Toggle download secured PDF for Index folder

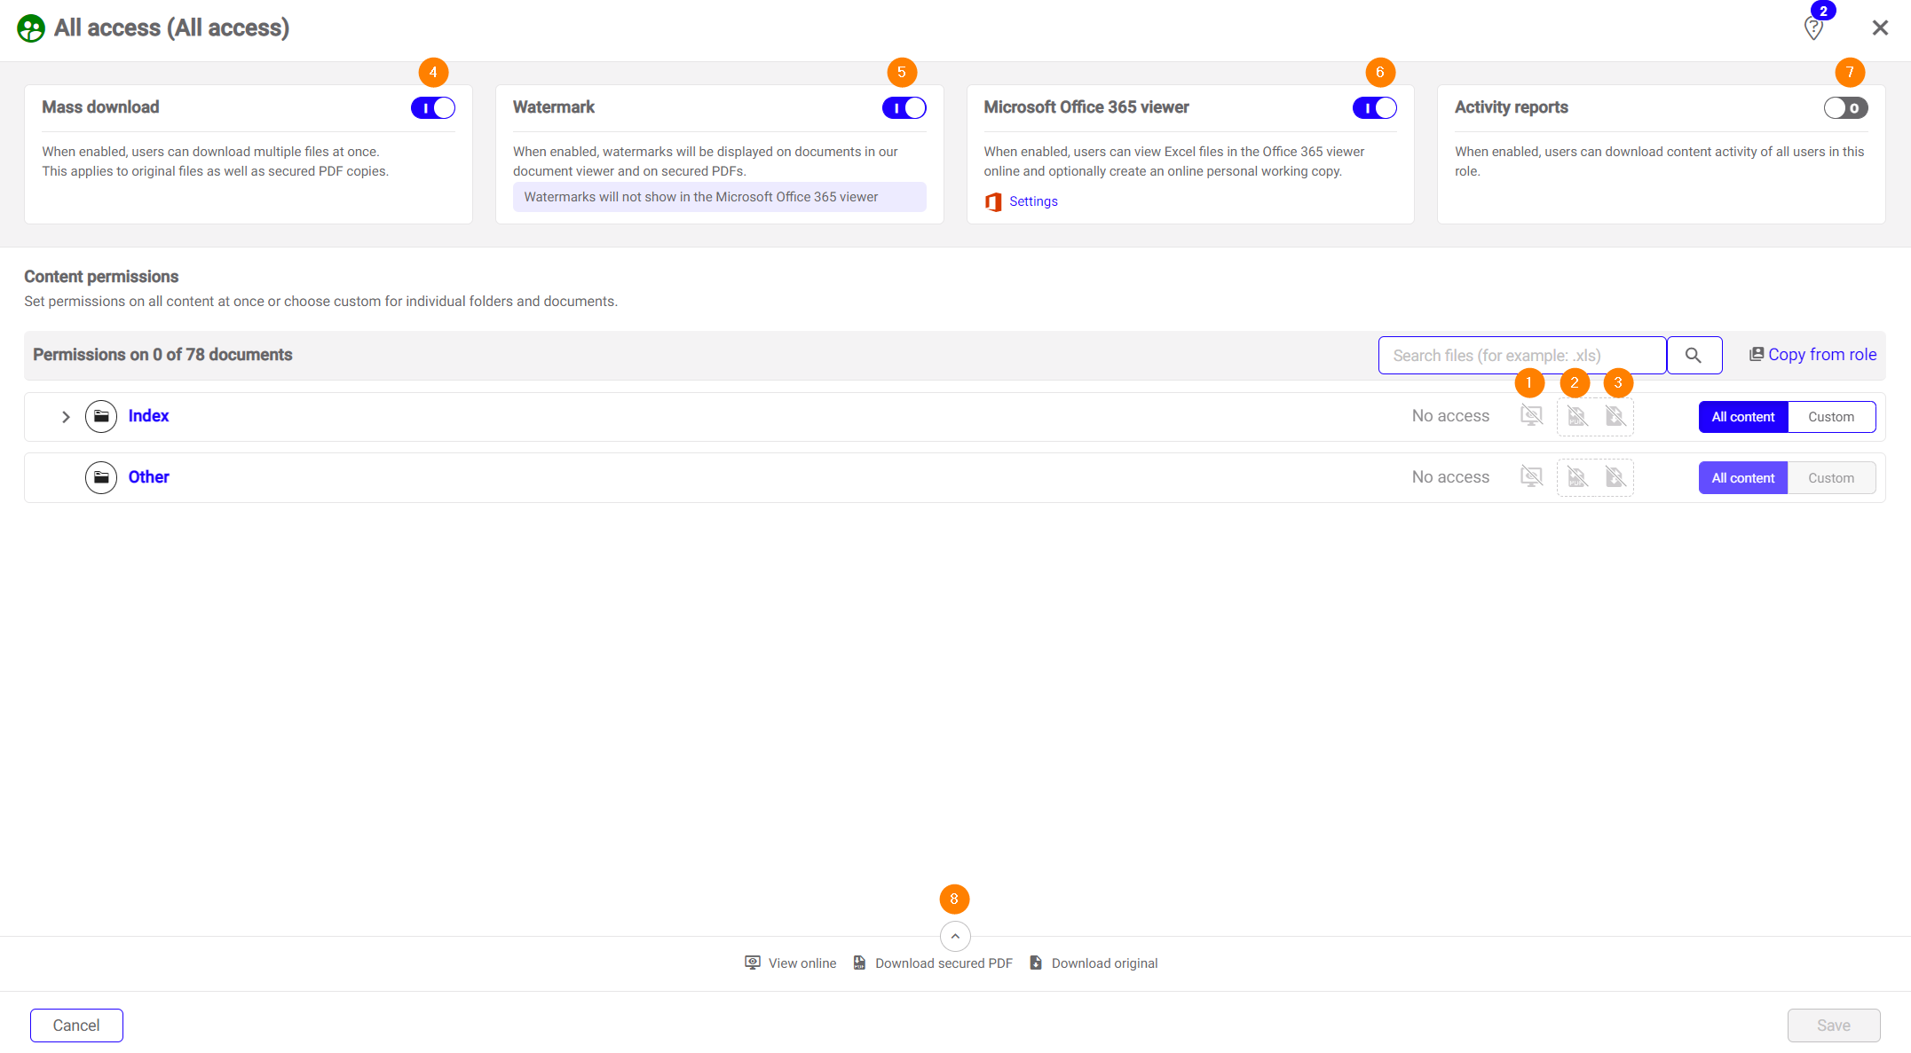tap(1576, 416)
